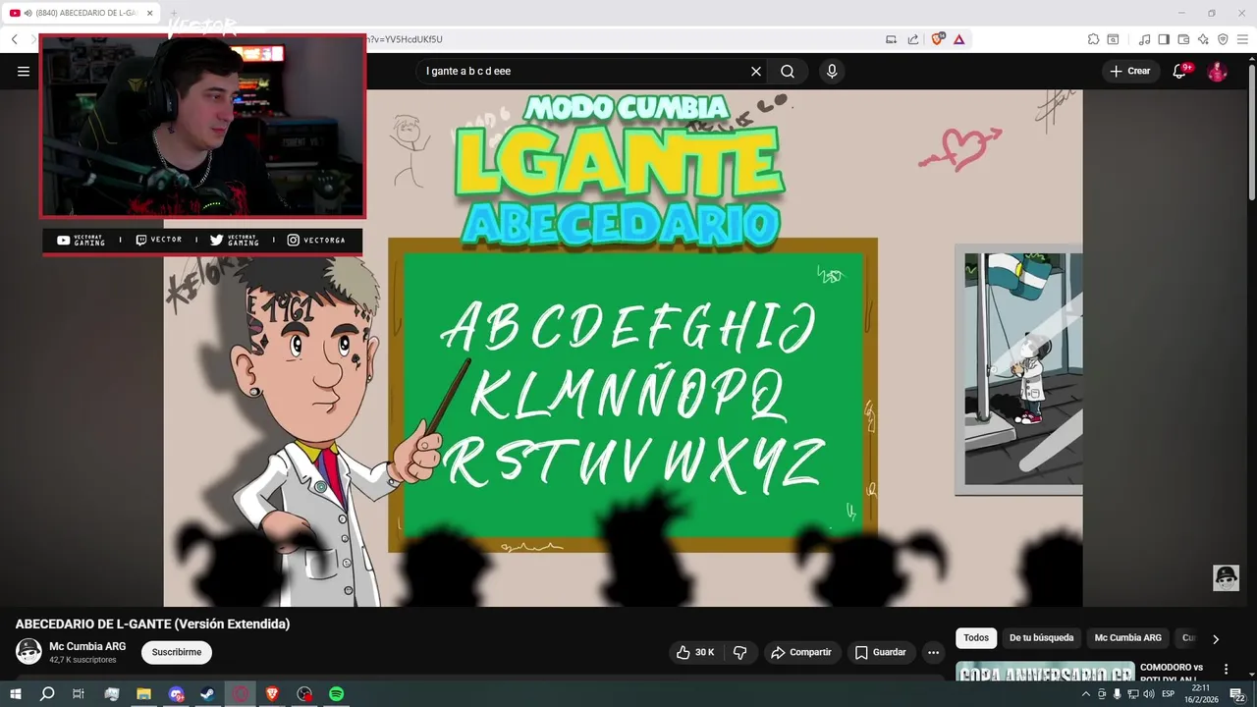Viewport: 1257px width, 707px height.
Task: Select the Todos filter chip
Action: point(976,638)
